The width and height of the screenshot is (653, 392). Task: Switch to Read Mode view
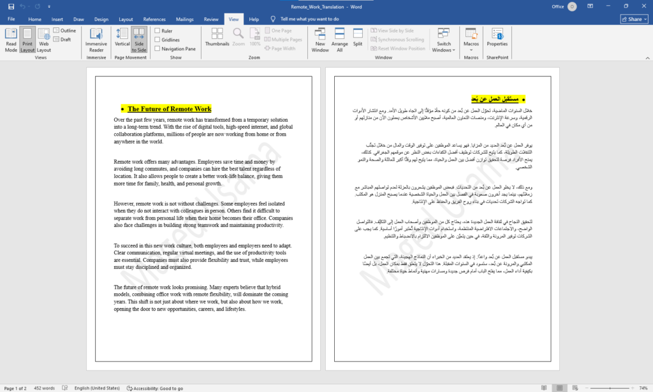11,40
